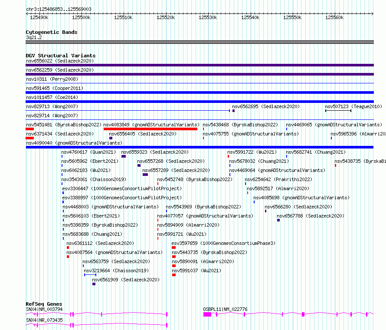Open nsv5678032 (Chuang2021) label
386x330 pixels.
(259, 161)
